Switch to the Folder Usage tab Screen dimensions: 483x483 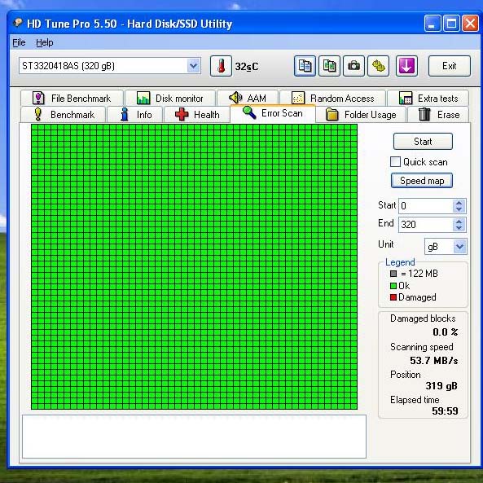tap(361, 115)
